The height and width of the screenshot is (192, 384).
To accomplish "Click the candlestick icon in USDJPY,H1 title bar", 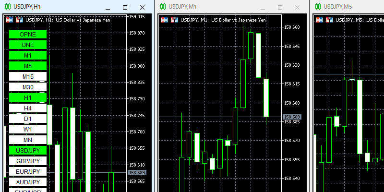I will pos(8,7).
